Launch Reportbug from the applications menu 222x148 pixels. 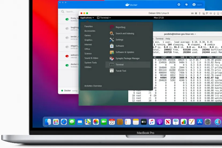[x=128, y=27]
